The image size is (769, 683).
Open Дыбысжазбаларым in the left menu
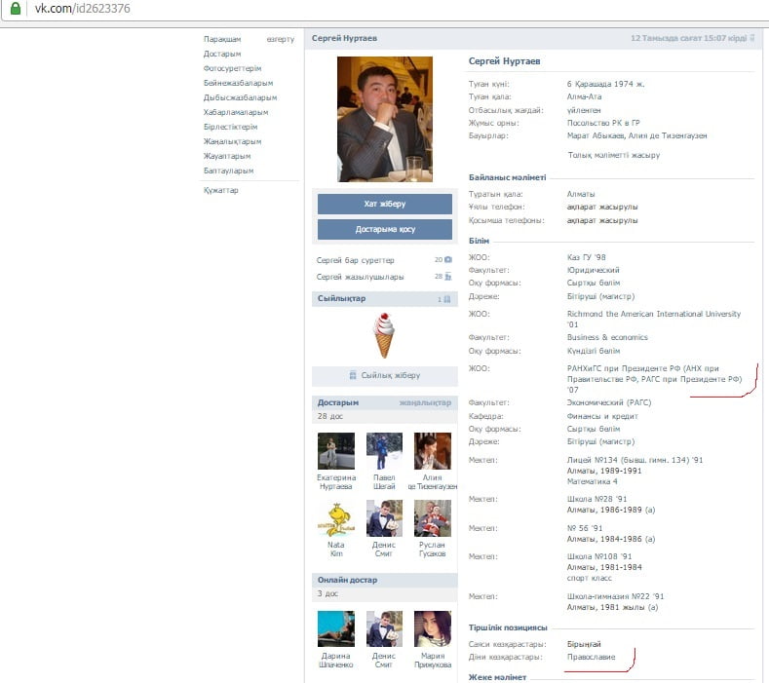click(241, 97)
